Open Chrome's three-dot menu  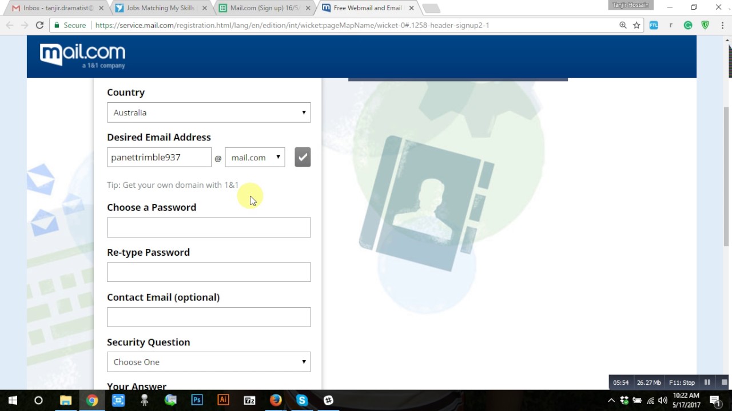pyautogui.click(x=722, y=25)
